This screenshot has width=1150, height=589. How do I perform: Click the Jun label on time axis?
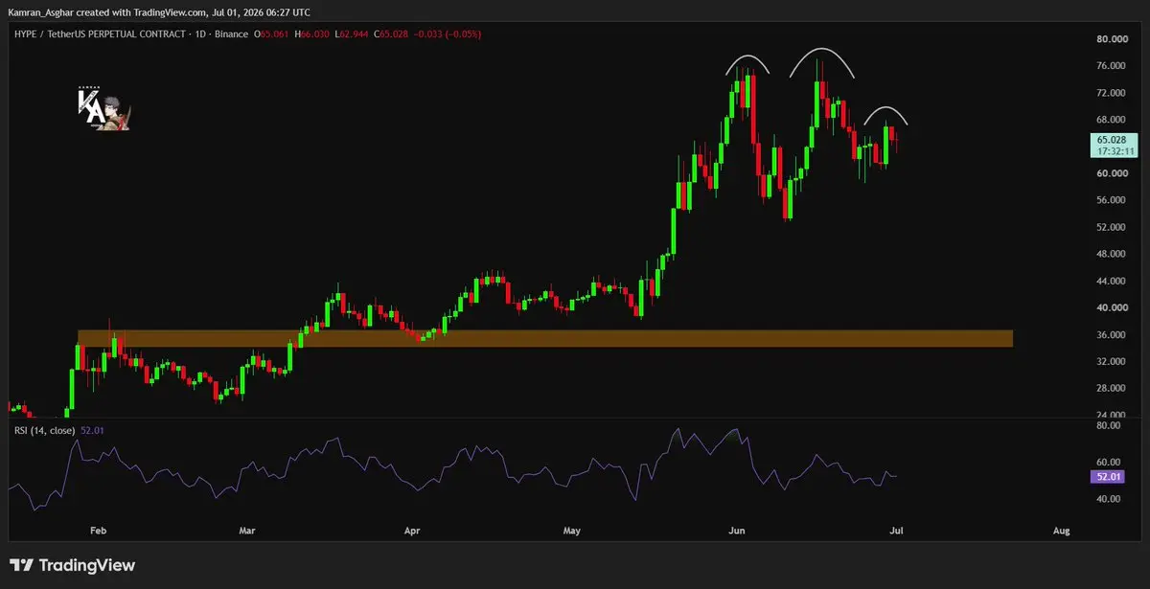(736, 530)
